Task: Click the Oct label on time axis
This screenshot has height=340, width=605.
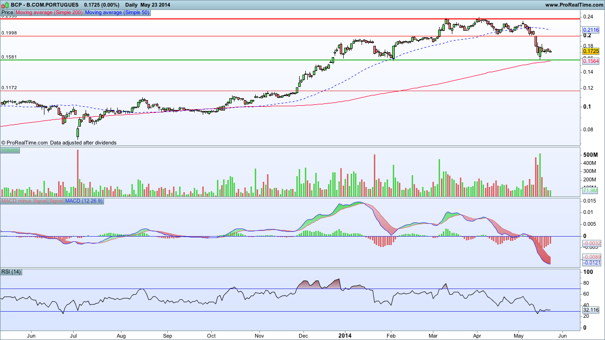Action: coord(212,336)
